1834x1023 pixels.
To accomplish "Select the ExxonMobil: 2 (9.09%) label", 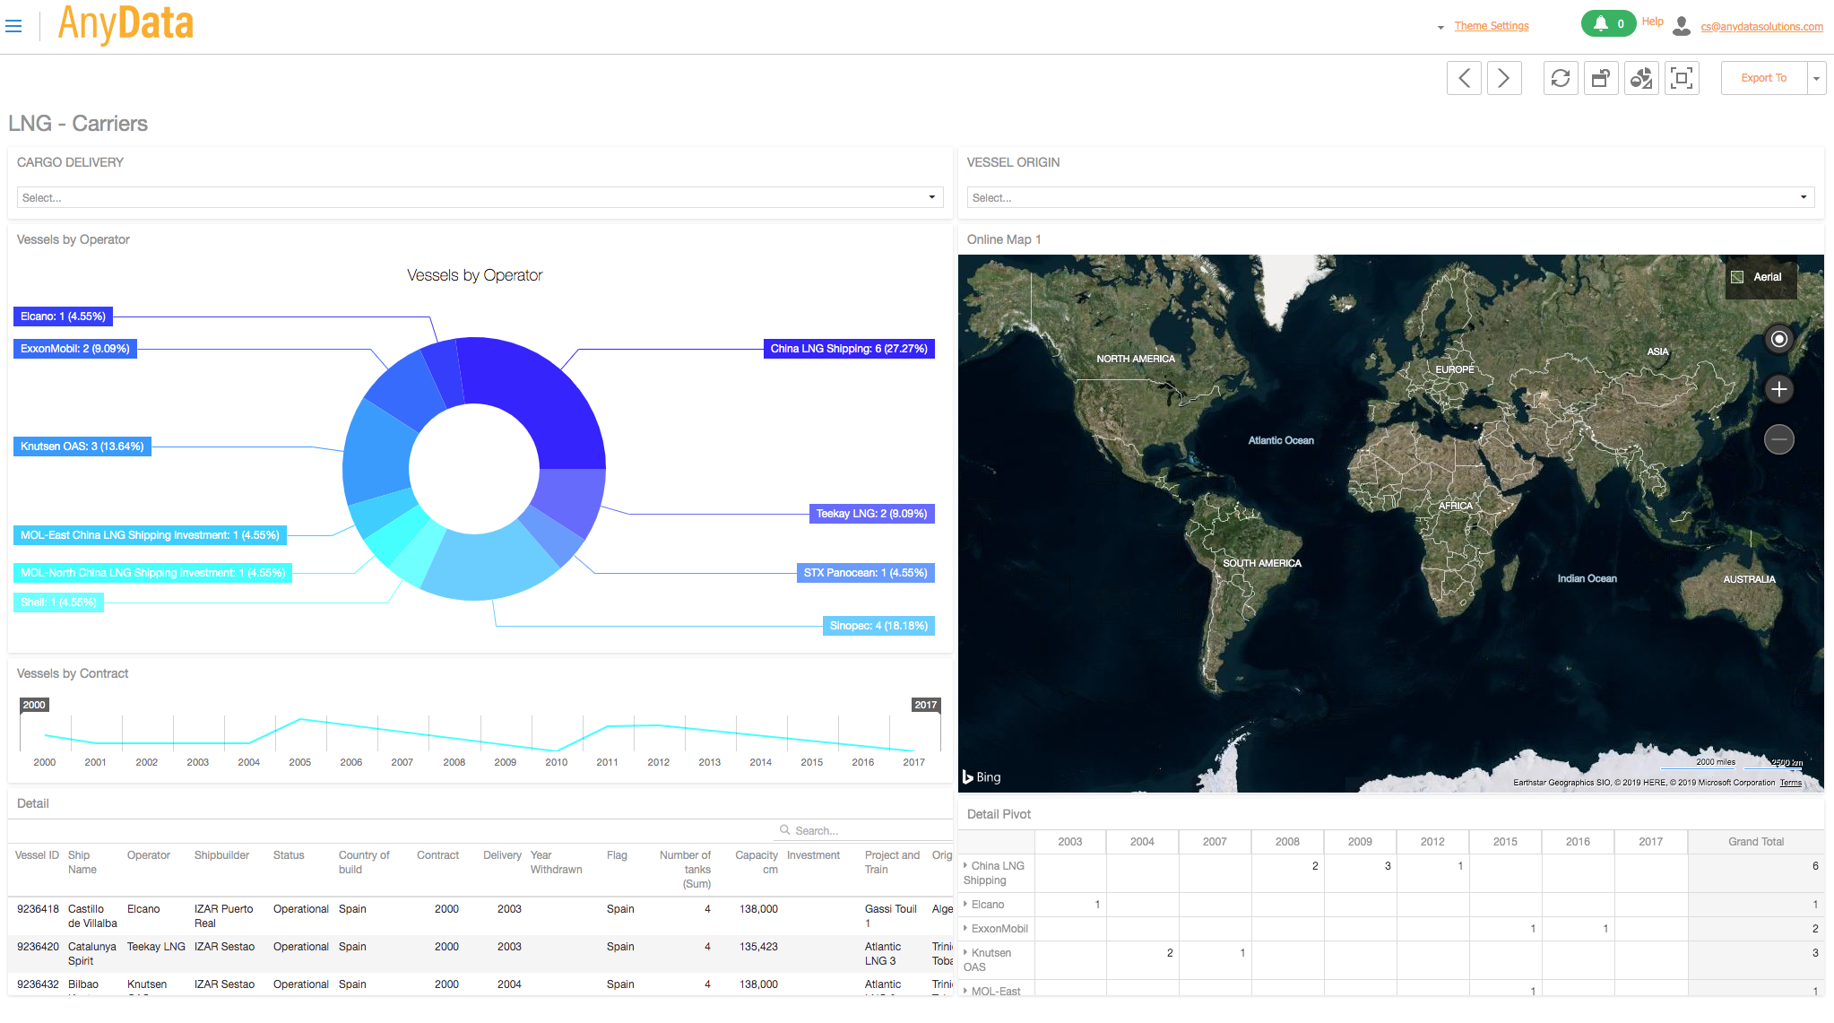I will [75, 349].
